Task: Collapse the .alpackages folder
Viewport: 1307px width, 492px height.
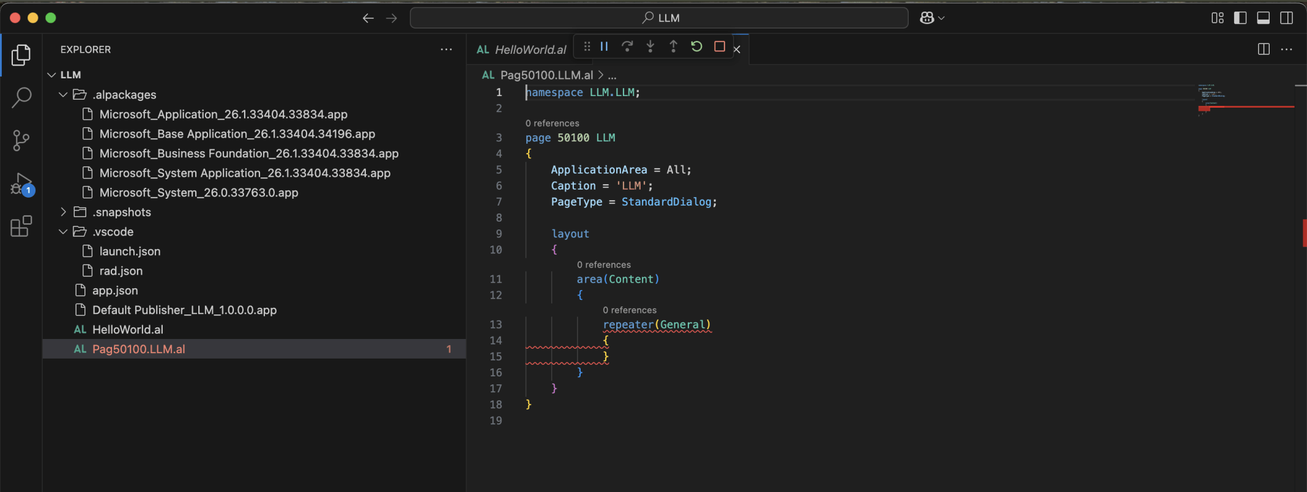Action: (63, 95)
